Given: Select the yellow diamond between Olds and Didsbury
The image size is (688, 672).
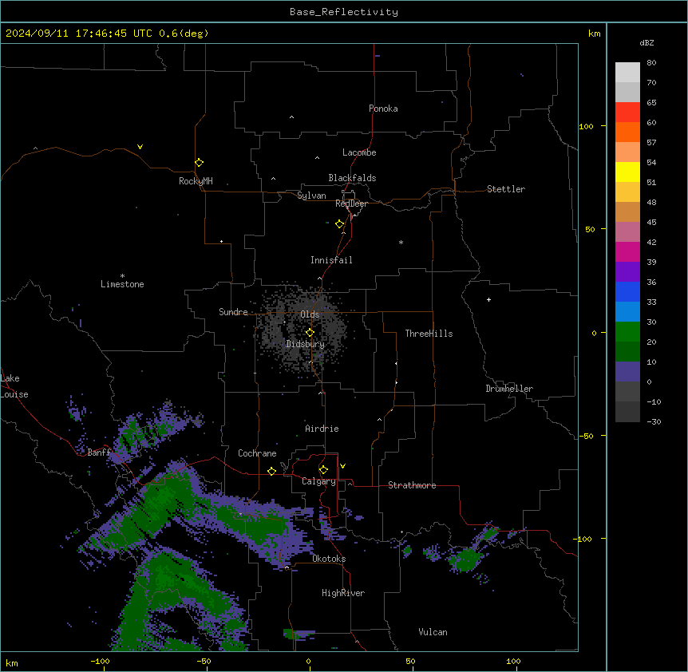Looking at the screenshot, I should tap(310, 332).
